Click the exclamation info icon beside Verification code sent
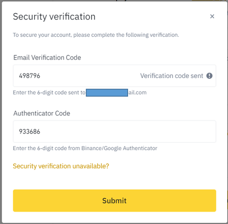 [x=209, y=76]
